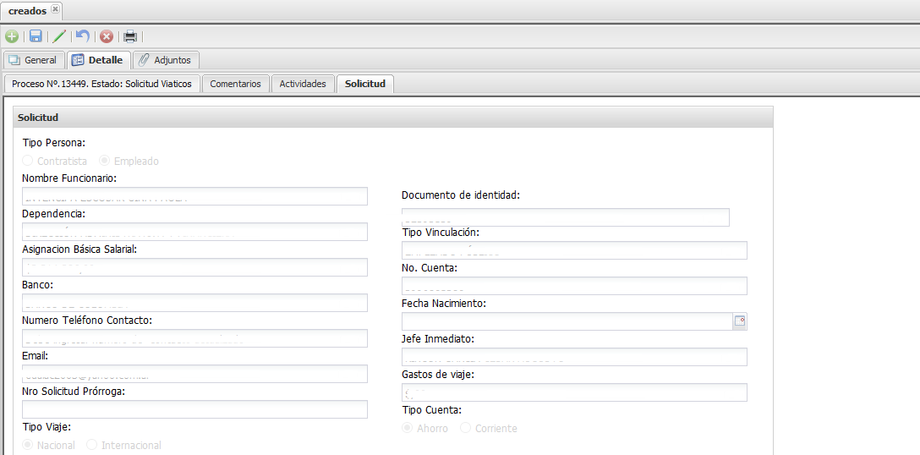Image resolution: width=920 pixels, height=455 pixels.
Task: Open the Proceso Nº 13449 tab
Action: click(x=101, y=84)
